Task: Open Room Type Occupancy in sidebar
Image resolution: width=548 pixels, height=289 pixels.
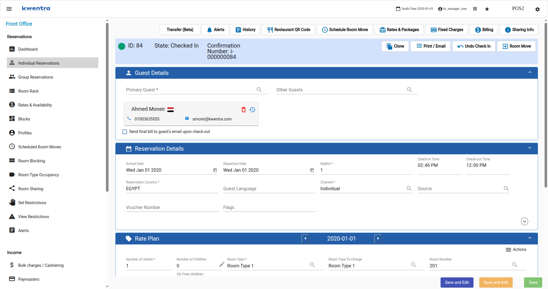Action: click(x=53, y=175)
